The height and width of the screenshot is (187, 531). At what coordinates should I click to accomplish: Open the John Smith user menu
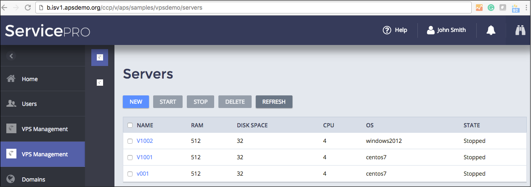[446, 30]
